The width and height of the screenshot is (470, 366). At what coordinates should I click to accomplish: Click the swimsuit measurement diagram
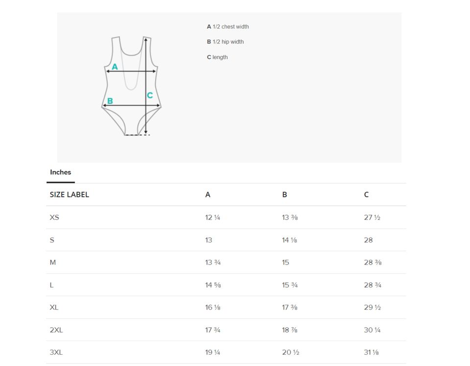(131, 86)
